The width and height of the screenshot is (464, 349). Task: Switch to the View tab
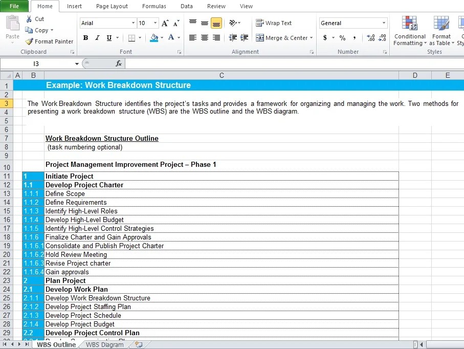tap(246, 6)
